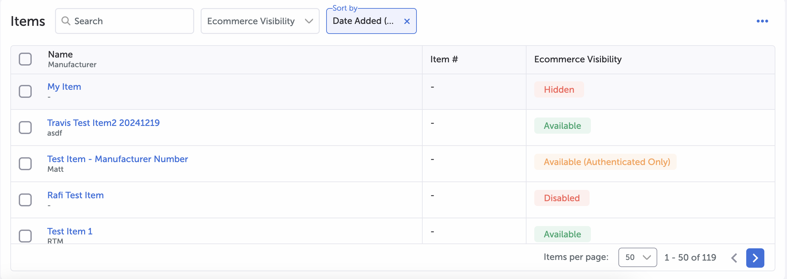
Task: Select the Rafi Test Item checkbox
Action: pyautogui.click(x=25, y=200)
